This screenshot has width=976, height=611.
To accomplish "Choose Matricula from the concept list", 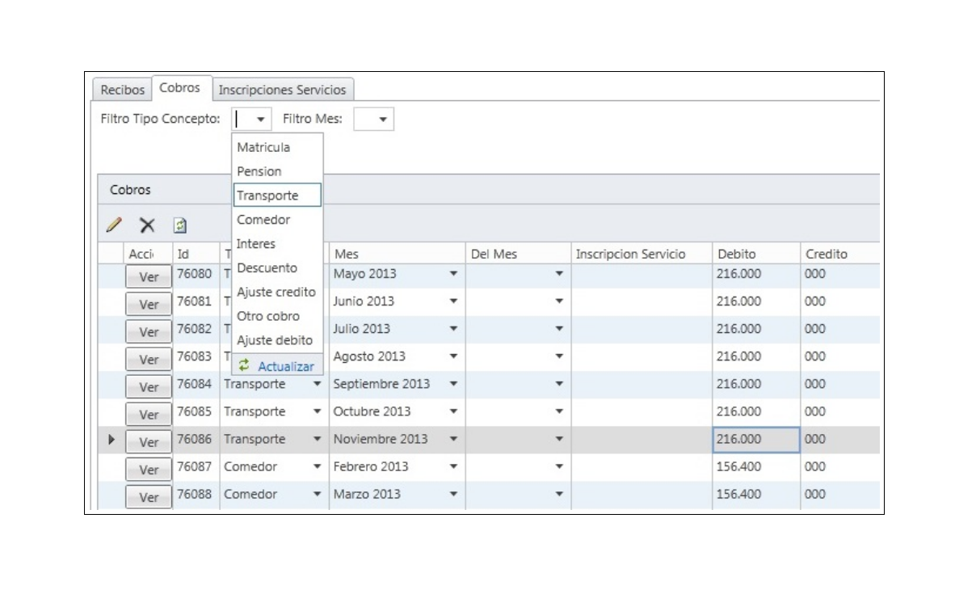I will coord(277,147).
